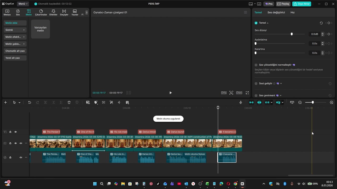337x189 pixels.
Task: Enter fullscreen preview
Action: [x=247, y=93]
